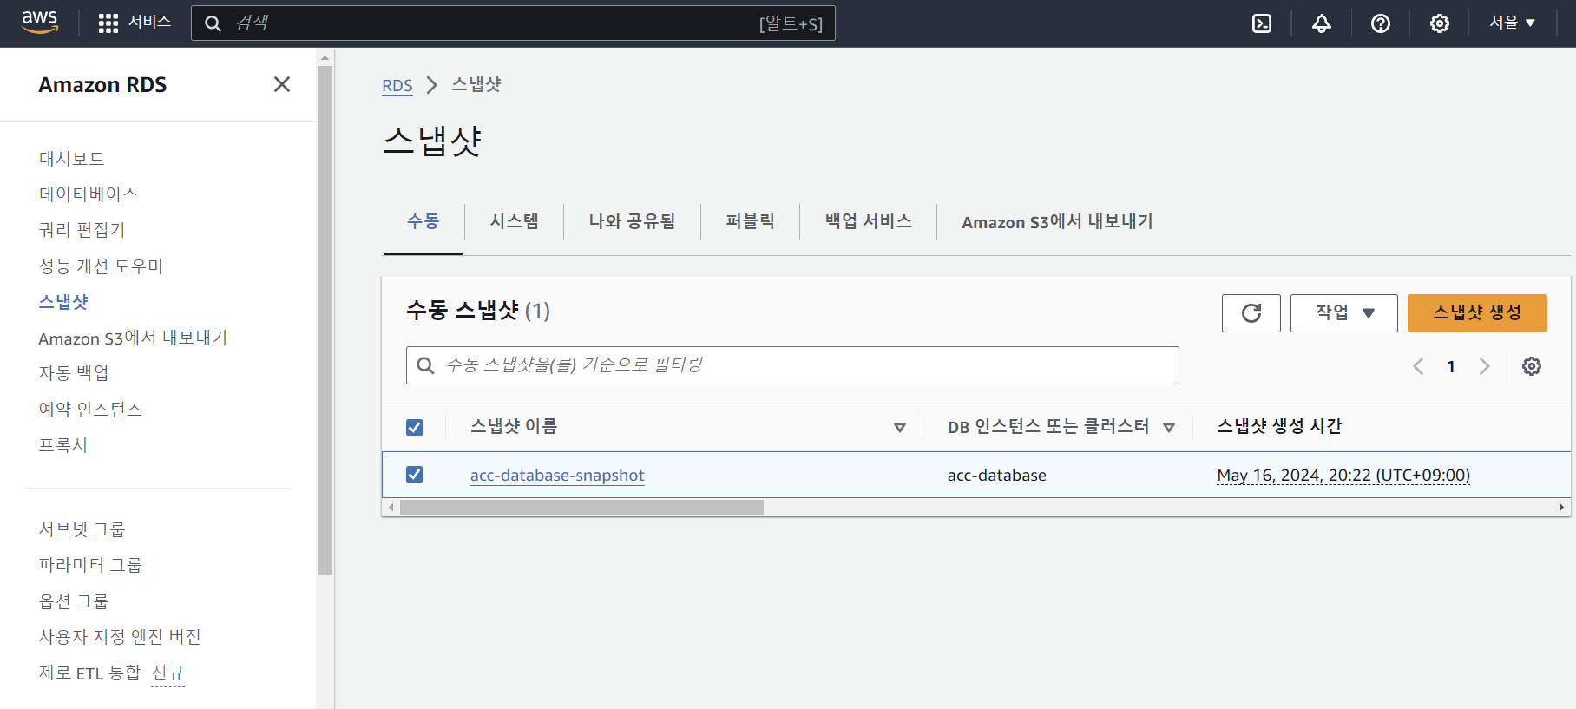Image resolution: width=1576 pixels, height=709 pixels.
Task: Open 데이터베이스 in the sidebar
Action: (x=88, y=194)
